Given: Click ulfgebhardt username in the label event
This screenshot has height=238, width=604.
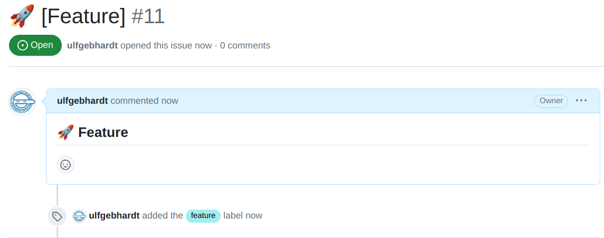Looking at the screenshot, I should pos(115,215).
